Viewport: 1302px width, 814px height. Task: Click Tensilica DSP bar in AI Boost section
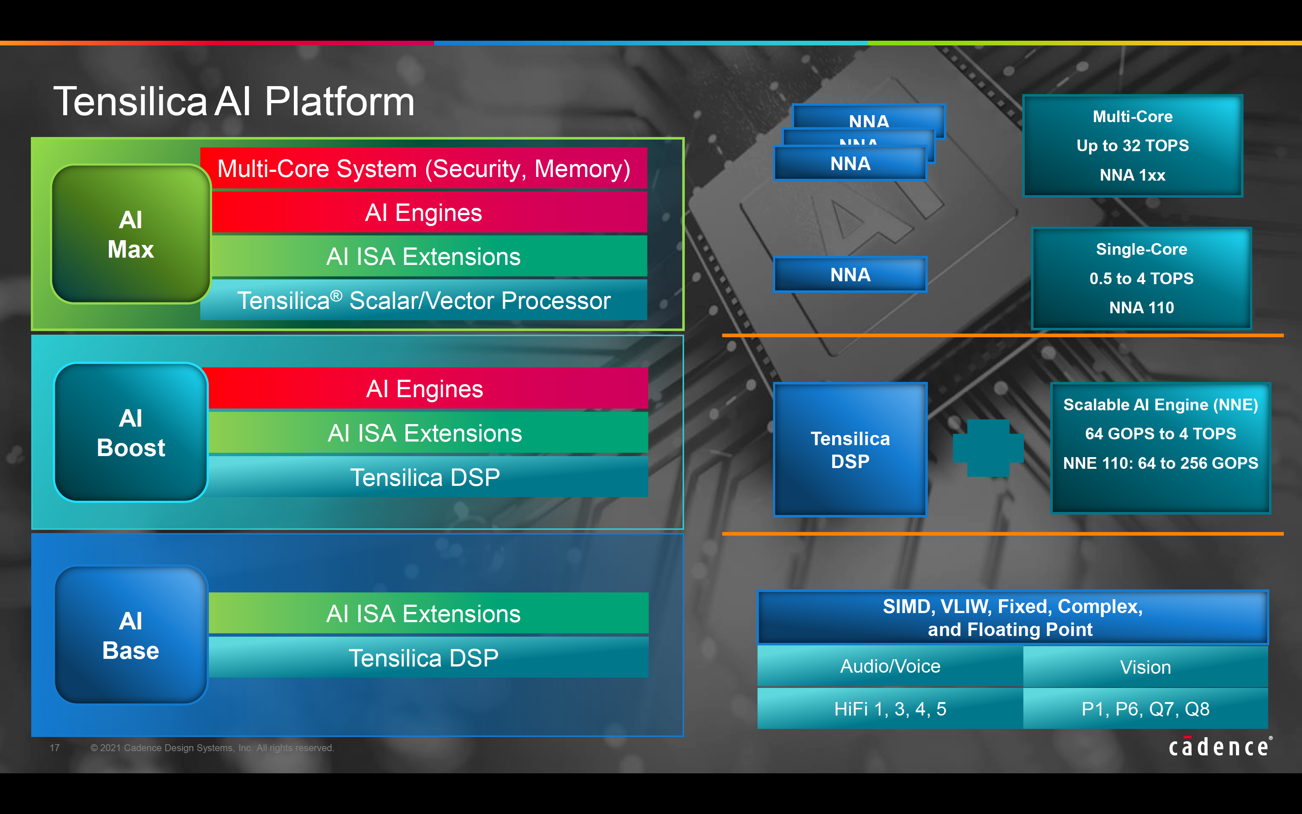[x=428, y=476]
